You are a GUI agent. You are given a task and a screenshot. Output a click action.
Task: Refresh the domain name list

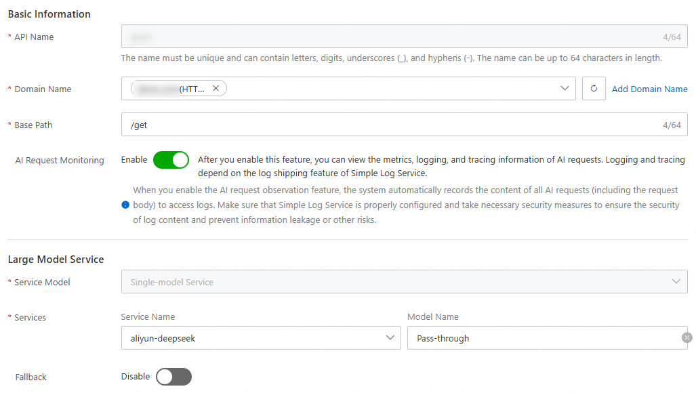pyautogui.click(x=594, y=88)
